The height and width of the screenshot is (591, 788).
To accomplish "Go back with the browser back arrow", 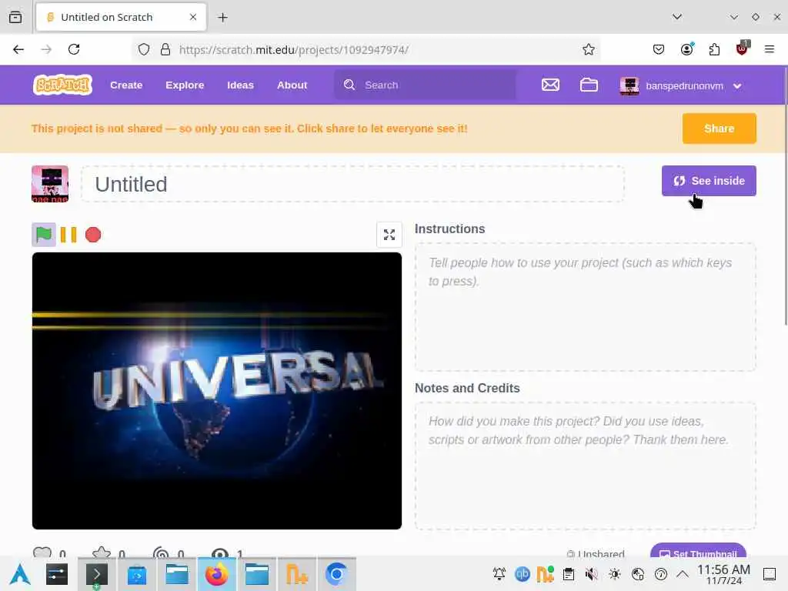I will 18,49.
